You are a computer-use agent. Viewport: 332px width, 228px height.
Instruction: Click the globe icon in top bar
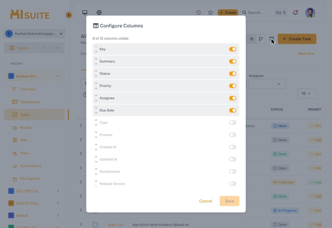99,13
